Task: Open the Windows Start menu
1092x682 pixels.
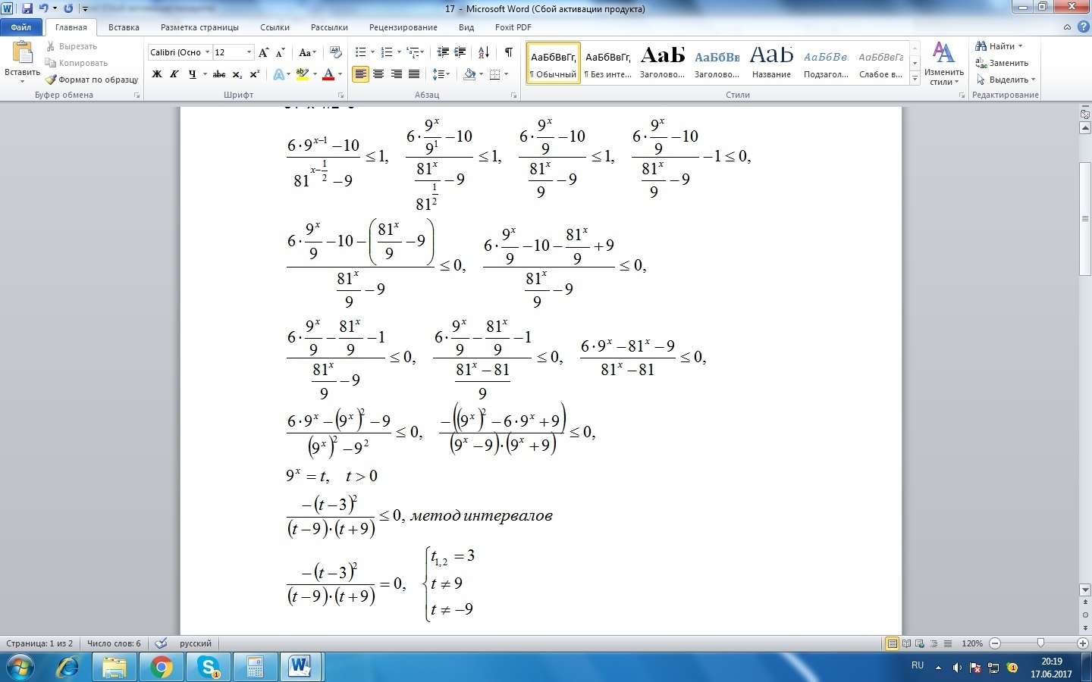Action: click(x=20, y=668)
